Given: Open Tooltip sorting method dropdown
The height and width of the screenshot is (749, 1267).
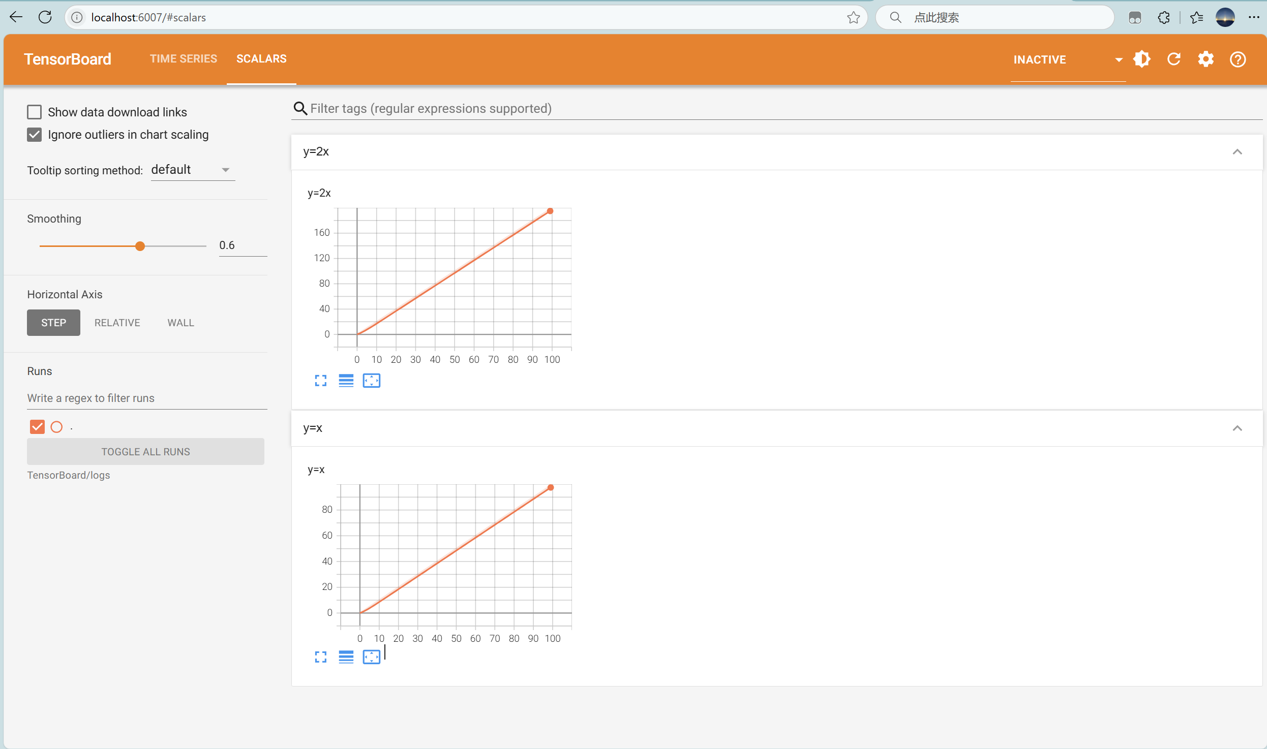Looking at the screenshot, I should pos(193,170).
